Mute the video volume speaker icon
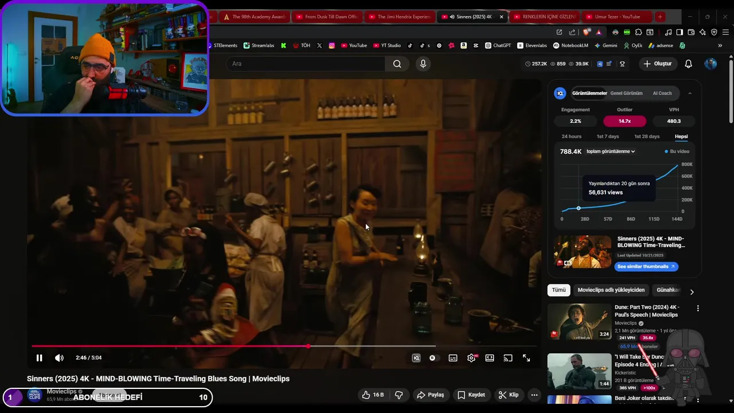 59,358
